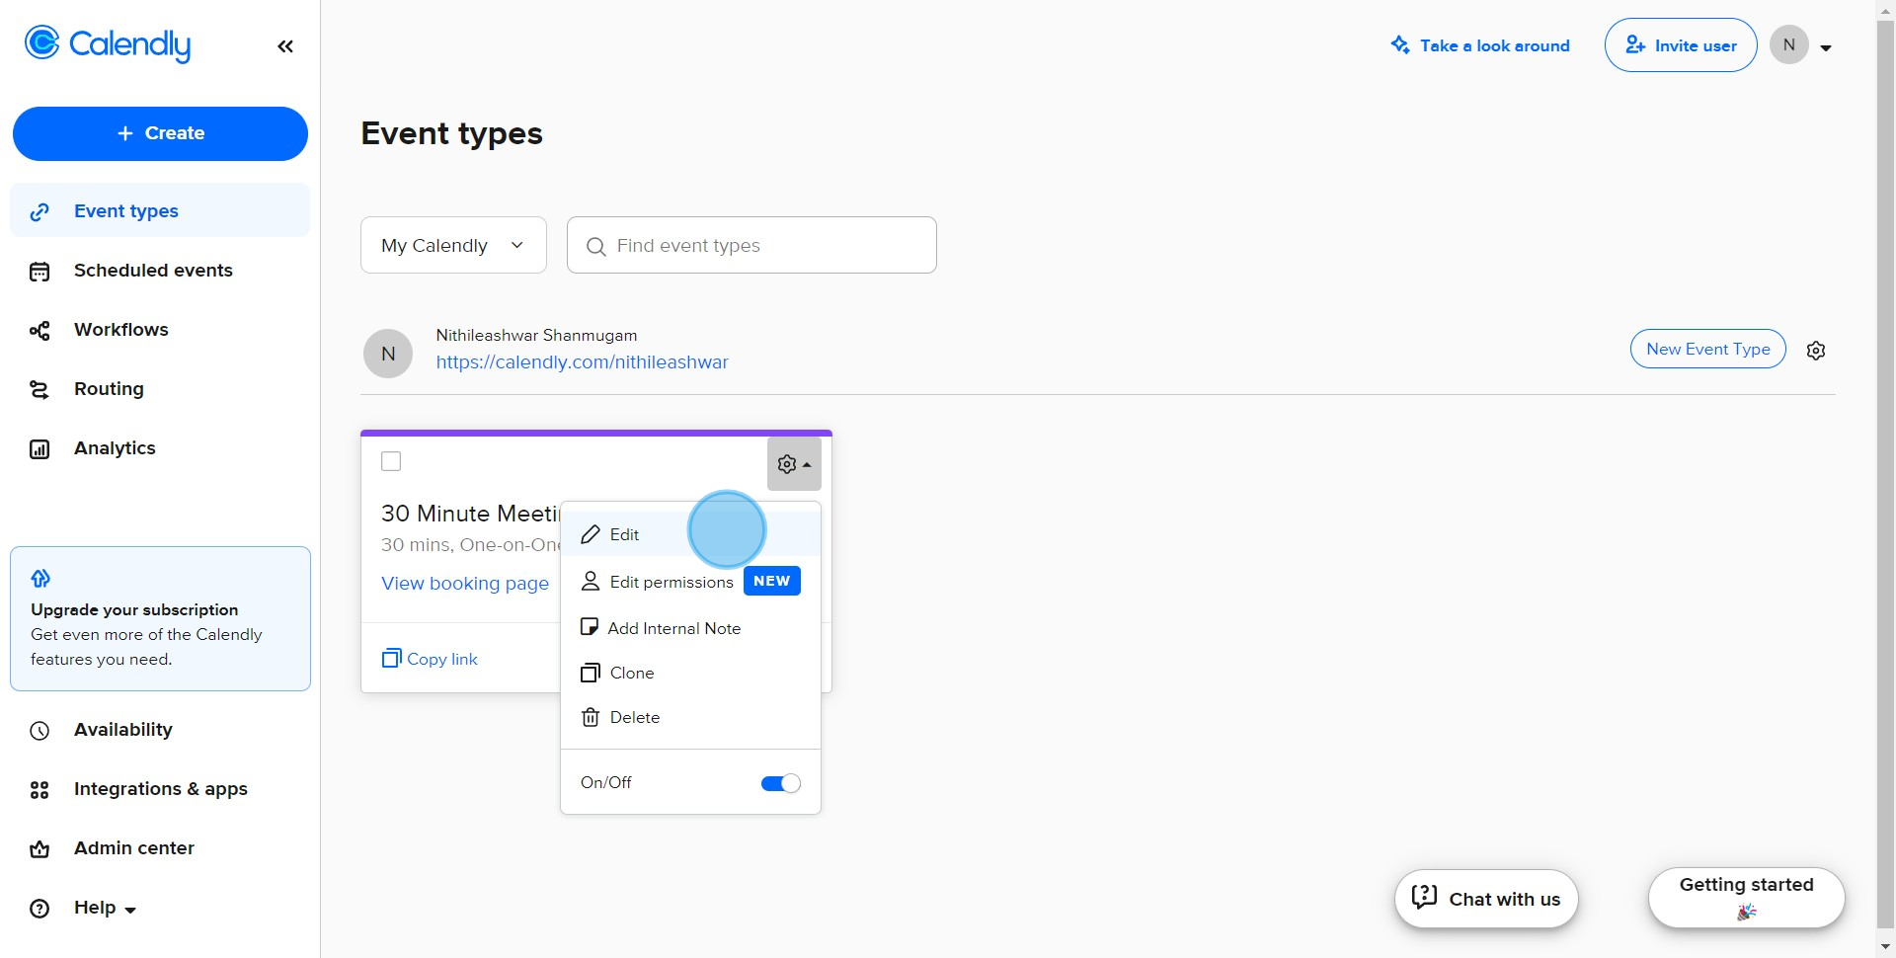Click the Edit permissions person icon
1896x958 pixels.
(591, 581)
